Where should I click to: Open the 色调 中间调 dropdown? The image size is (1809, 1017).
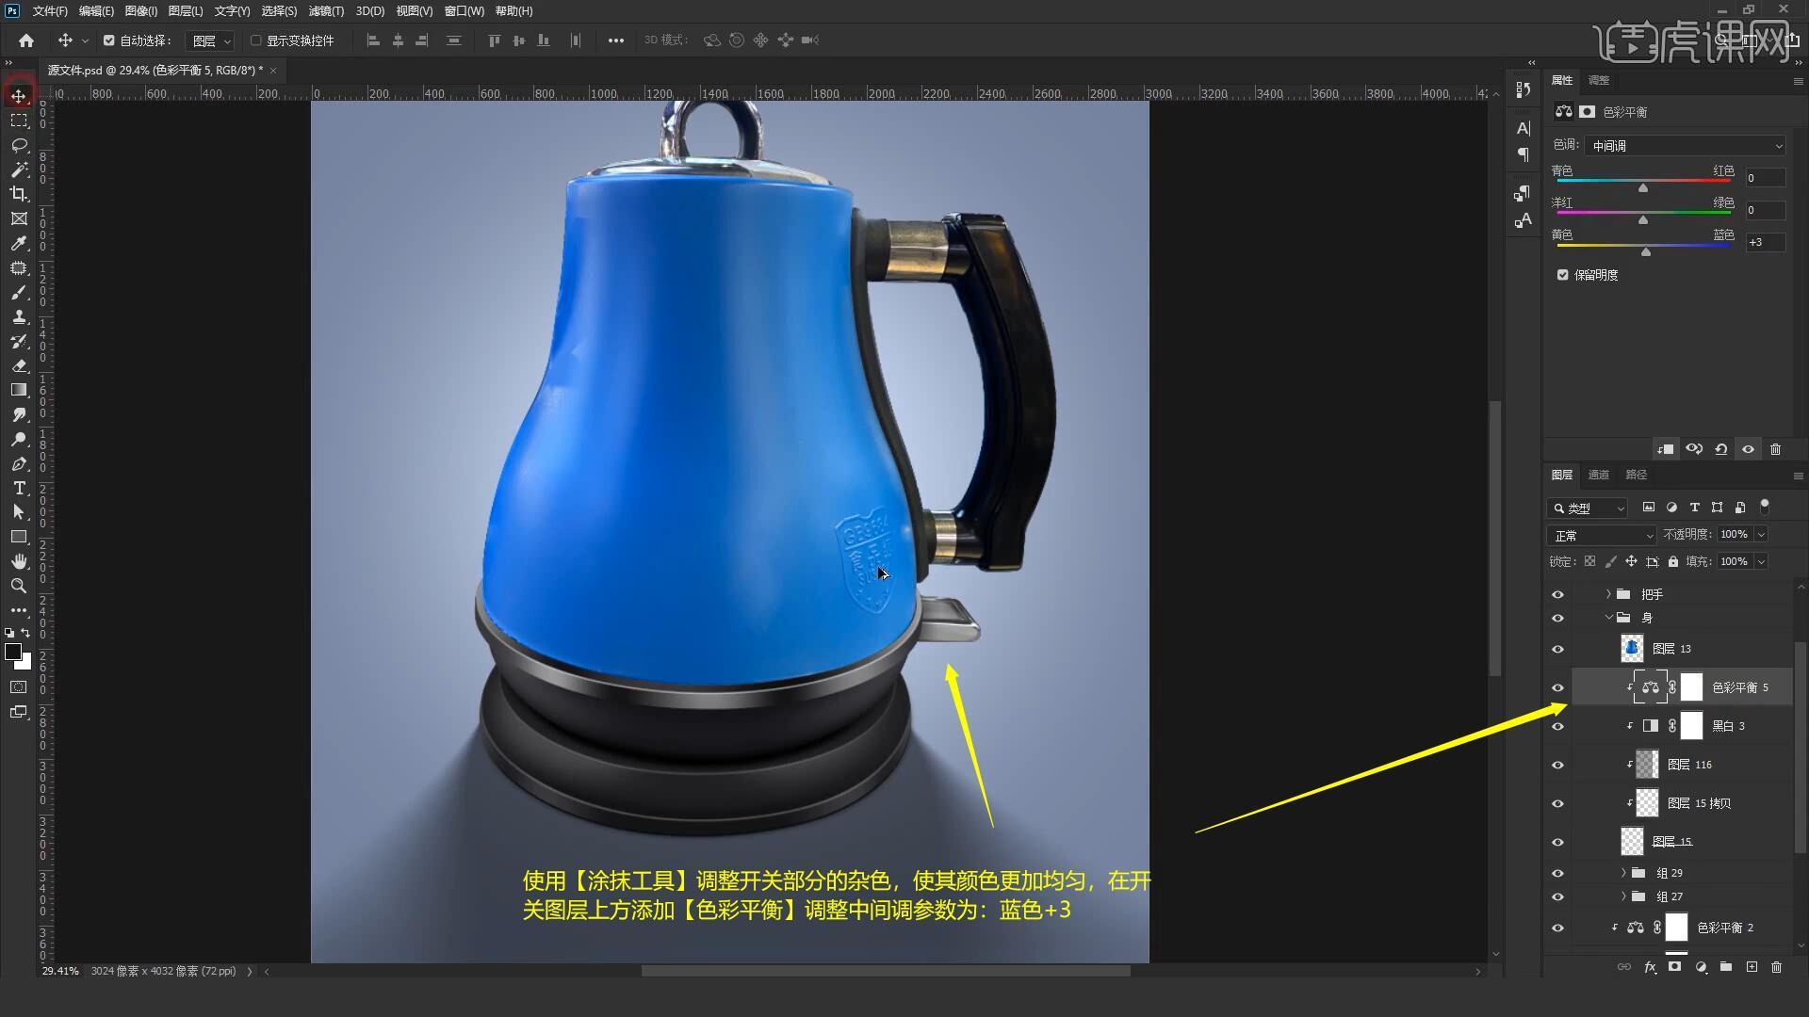[1685, 146]
